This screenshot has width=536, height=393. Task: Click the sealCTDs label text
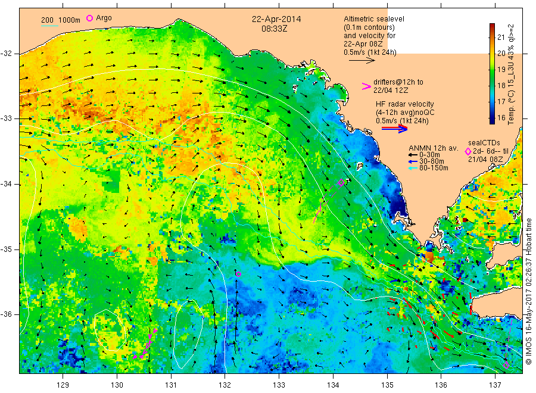484,143
